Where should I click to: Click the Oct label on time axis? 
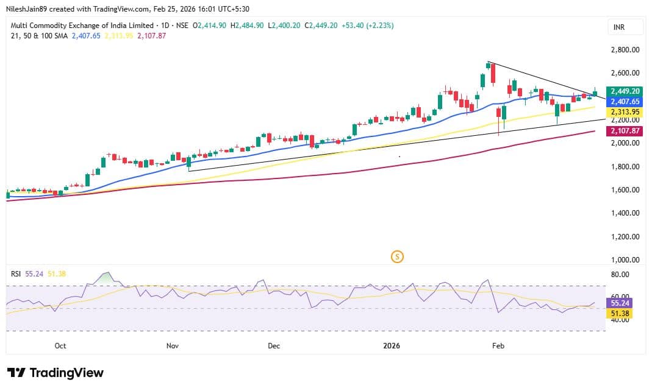tap(60, 346)
